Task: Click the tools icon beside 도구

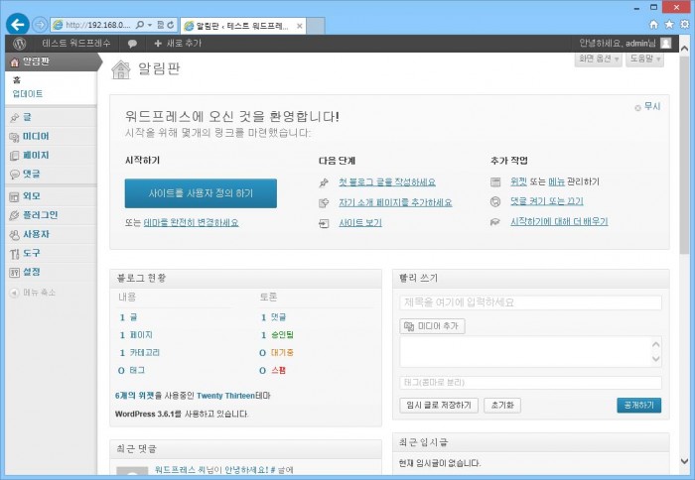Action: [x=15, y=254]
